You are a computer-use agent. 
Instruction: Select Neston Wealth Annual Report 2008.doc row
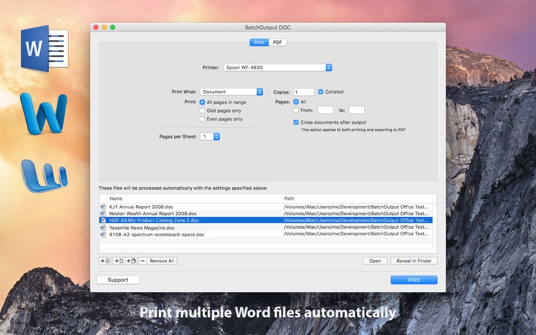[x=266, y=213]
